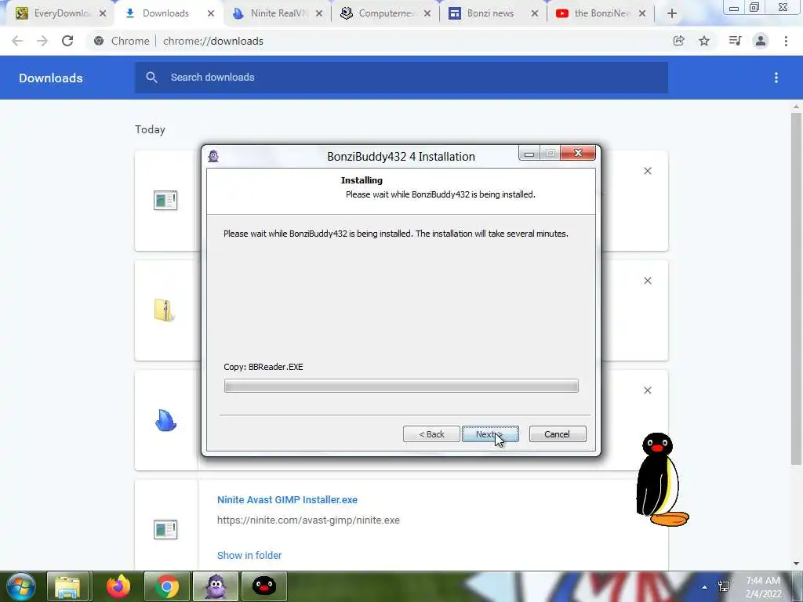Switch to the Computernewb tab
The width and height of the screenshot is (803, 602).
coord(387,13)
